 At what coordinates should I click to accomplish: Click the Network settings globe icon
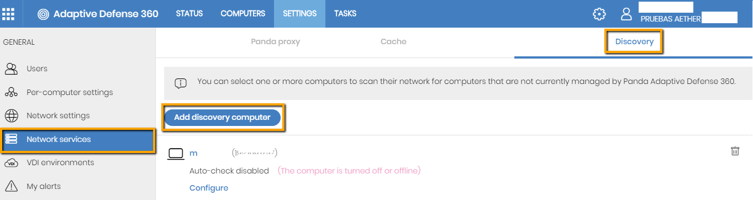tap(11, 116)
